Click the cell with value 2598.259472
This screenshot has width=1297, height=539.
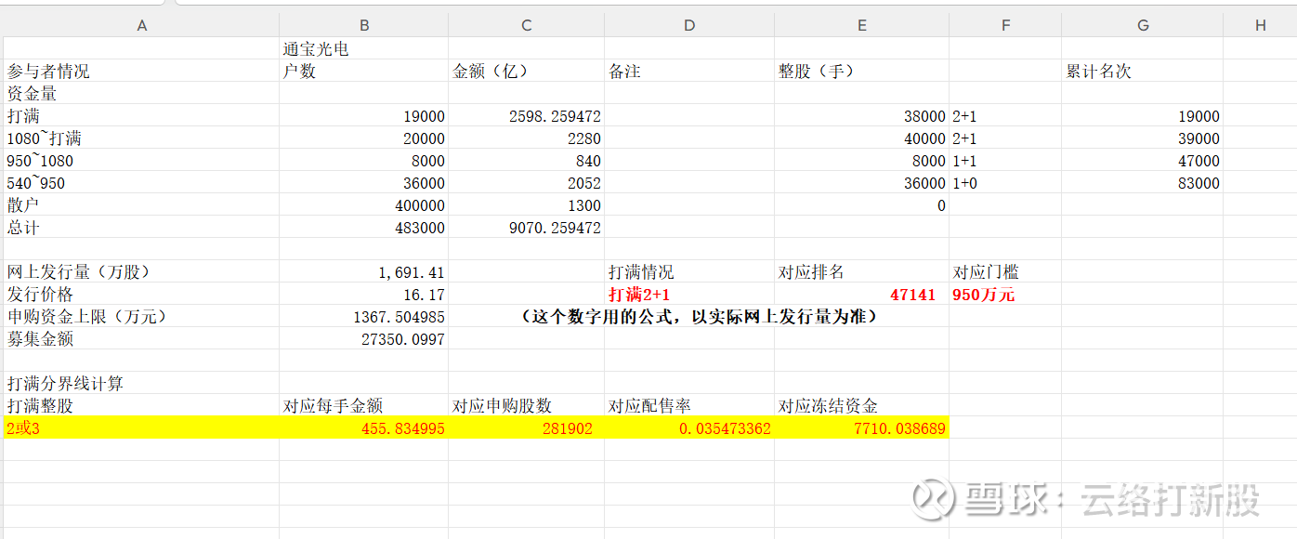click(526, 115)
